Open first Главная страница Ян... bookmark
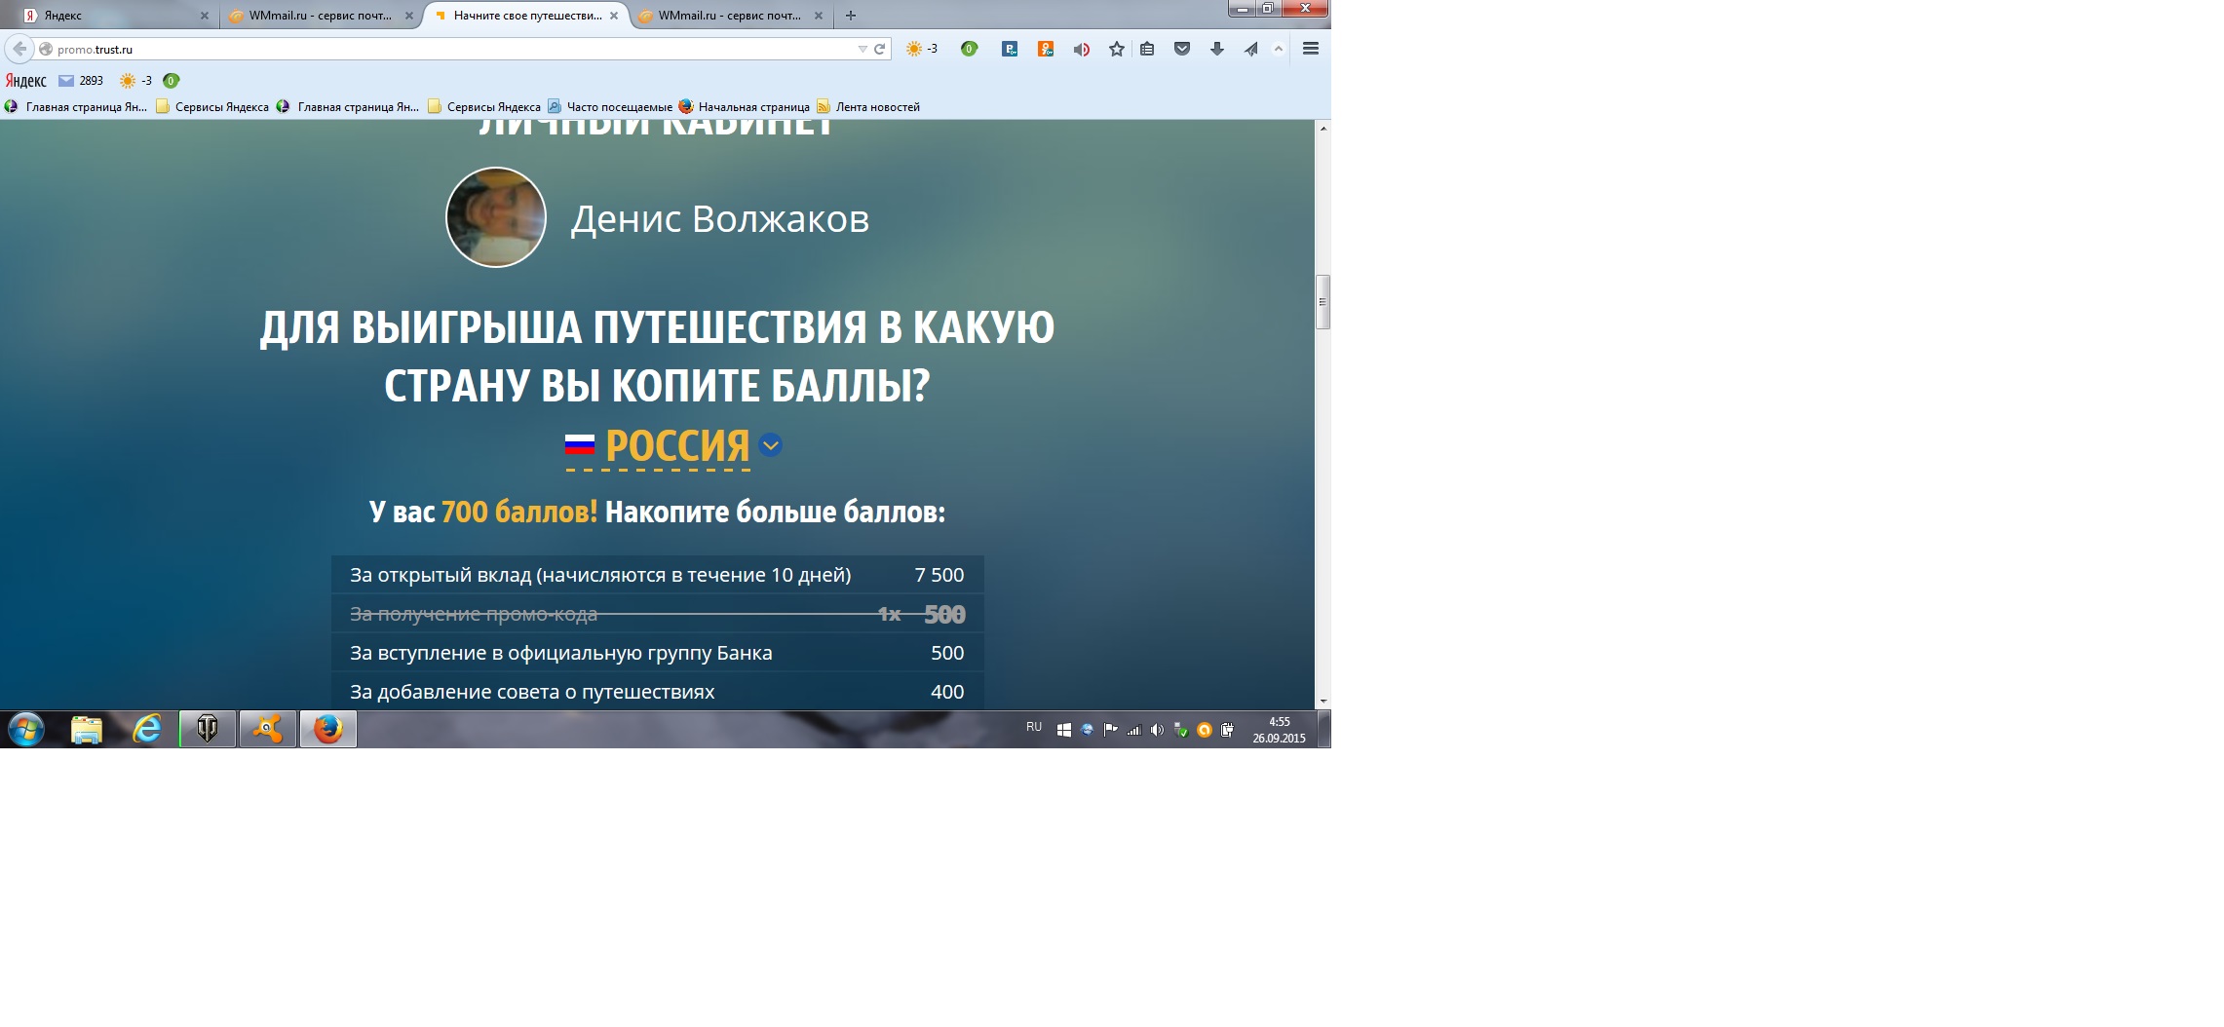2224x1027 pixels. [x=76, y=107]
